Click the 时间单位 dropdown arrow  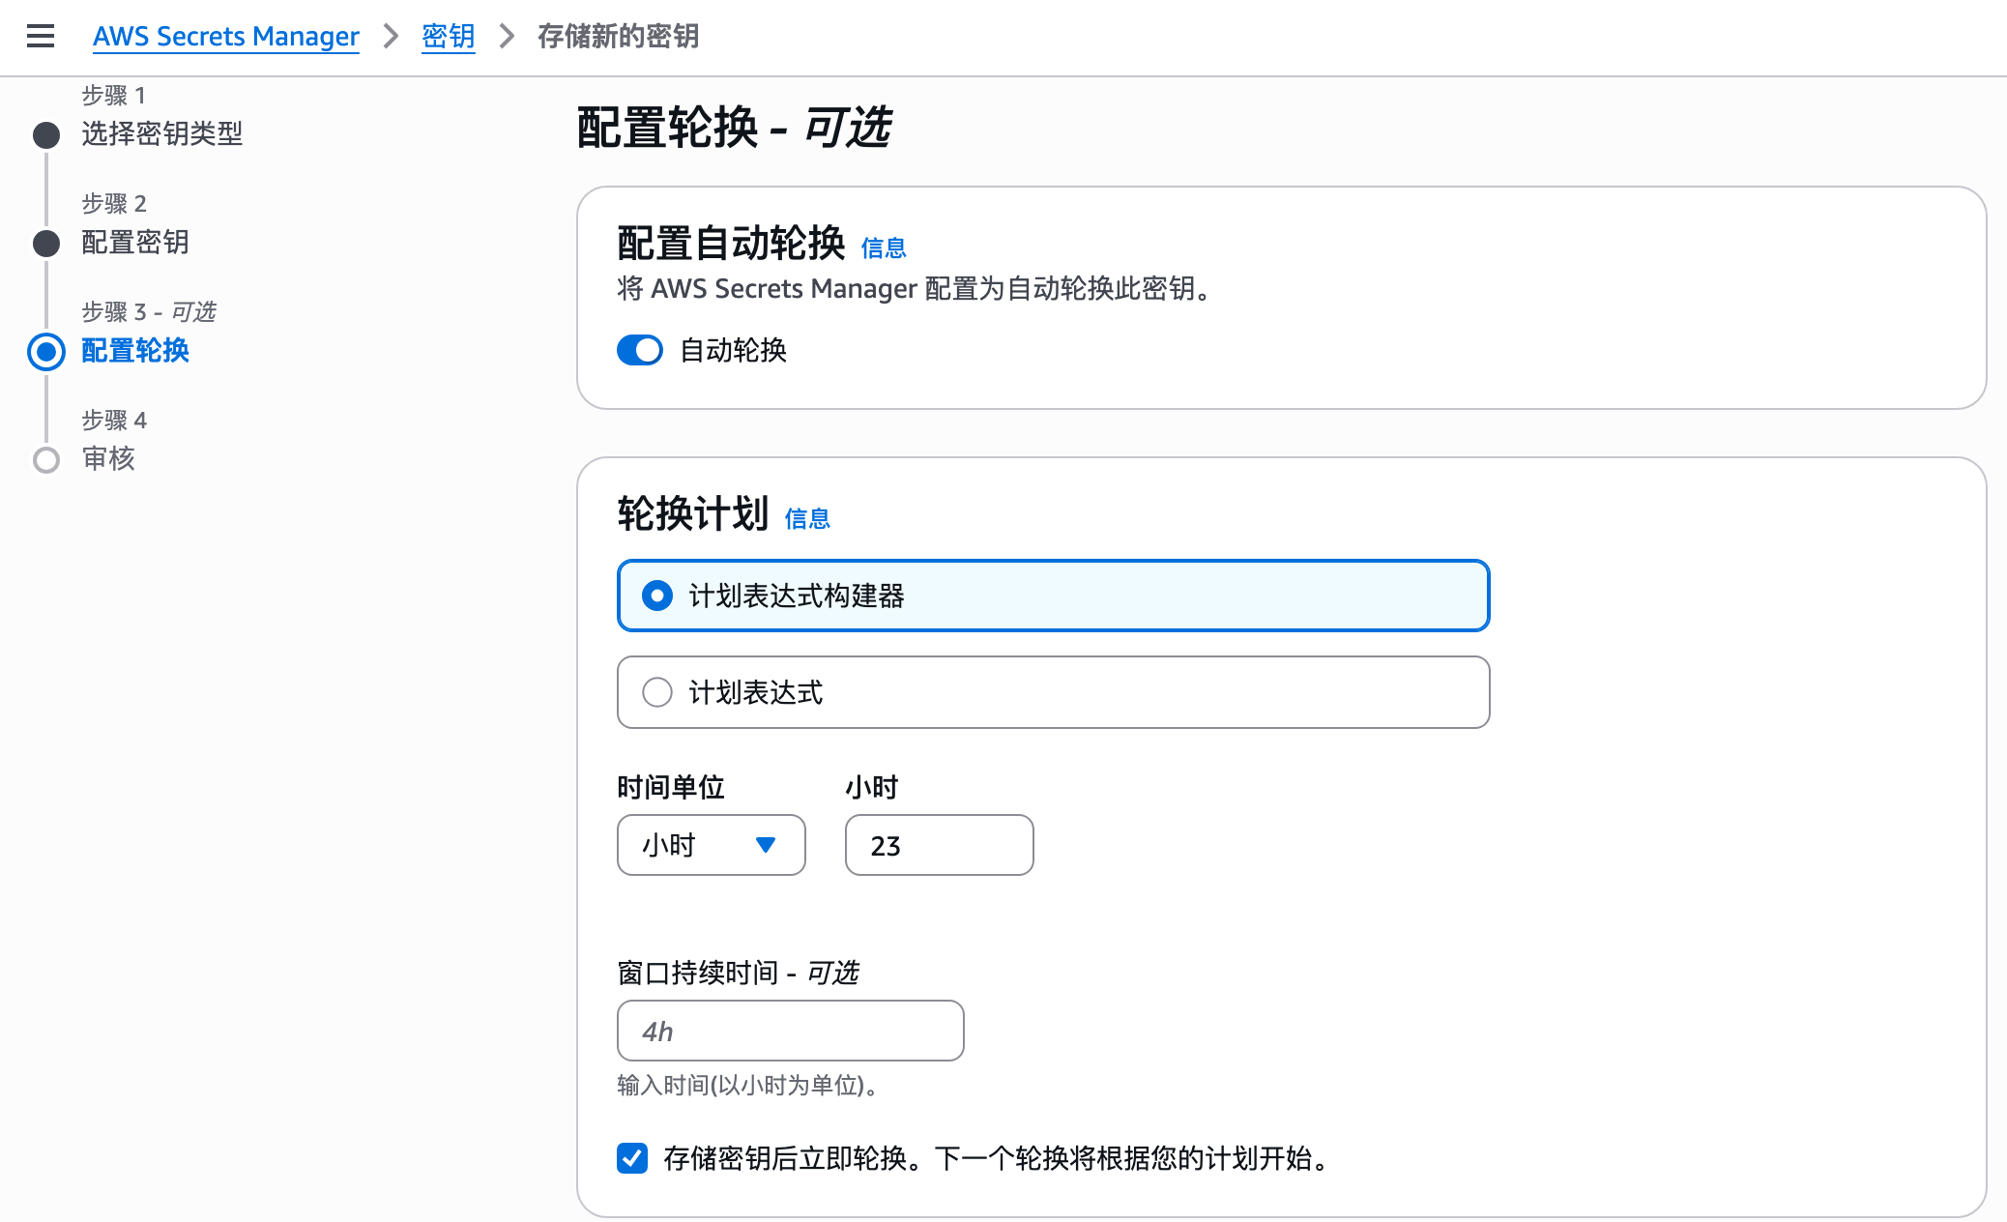[x=767, y=845]
